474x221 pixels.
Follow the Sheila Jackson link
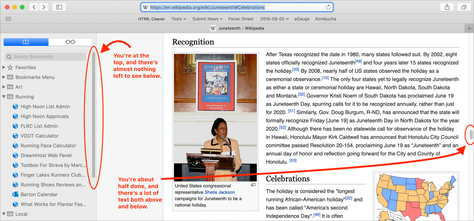[x=219, y=192]
